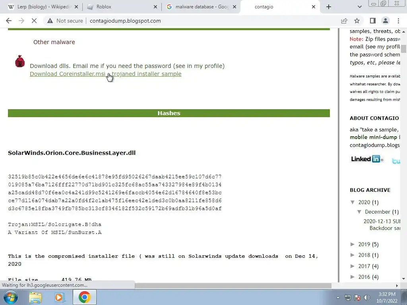
Task: Open the Chrome profile avatar menu
Action: point(386,21)
